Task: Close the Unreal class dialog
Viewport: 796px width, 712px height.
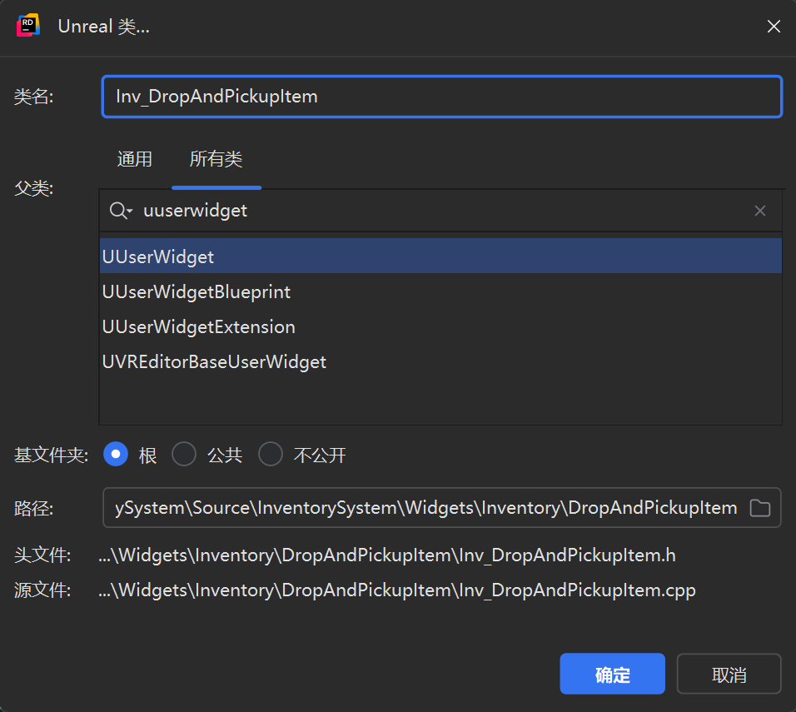Action: point(774,27)
